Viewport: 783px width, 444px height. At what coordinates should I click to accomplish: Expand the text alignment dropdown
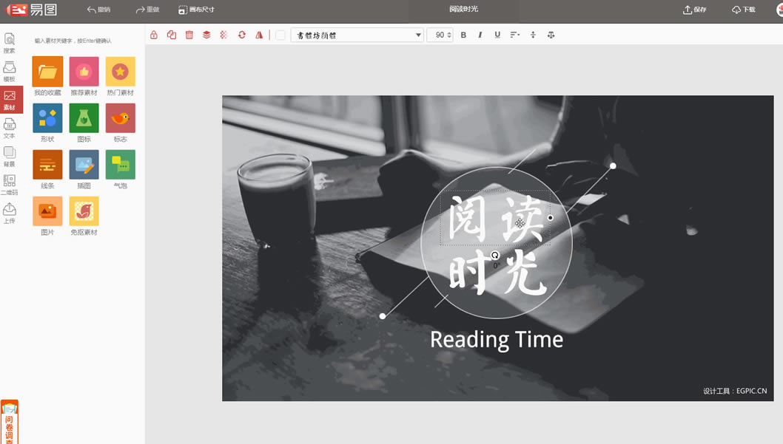point(515,35)
